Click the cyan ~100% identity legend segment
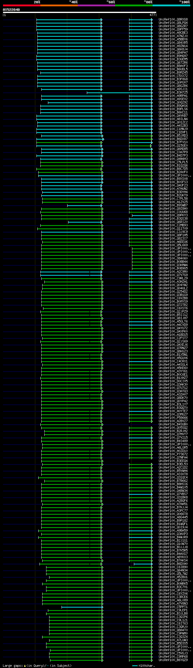Viewport: 193px width, 668px height. click(171, 5)
